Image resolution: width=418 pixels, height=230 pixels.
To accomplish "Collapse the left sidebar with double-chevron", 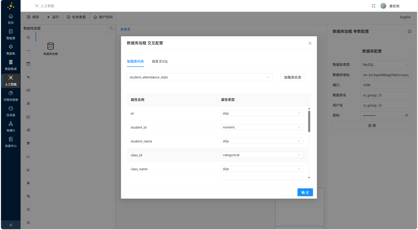I will (11, 225).
